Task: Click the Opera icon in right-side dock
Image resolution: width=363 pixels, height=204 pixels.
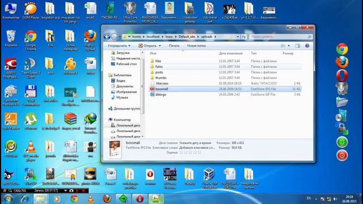Action: click(x=342, y=75)
